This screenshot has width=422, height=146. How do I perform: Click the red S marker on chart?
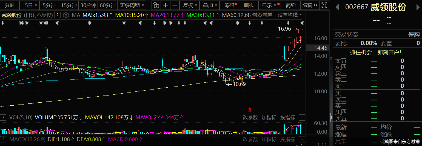[250, 110]
